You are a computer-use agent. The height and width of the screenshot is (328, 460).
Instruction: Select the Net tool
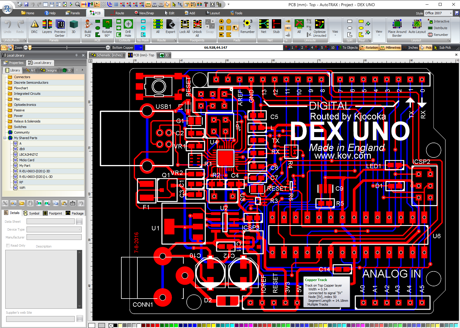click(x=264, y=27)
